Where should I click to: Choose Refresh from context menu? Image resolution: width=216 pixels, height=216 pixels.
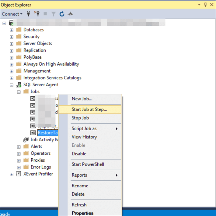[90, 205]
